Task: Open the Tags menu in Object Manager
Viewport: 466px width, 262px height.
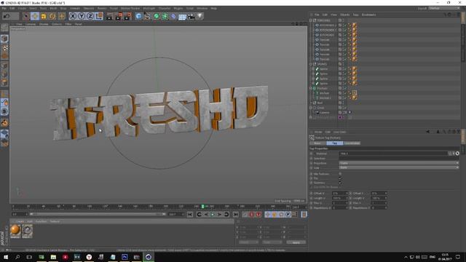Action: coord(355,15)
